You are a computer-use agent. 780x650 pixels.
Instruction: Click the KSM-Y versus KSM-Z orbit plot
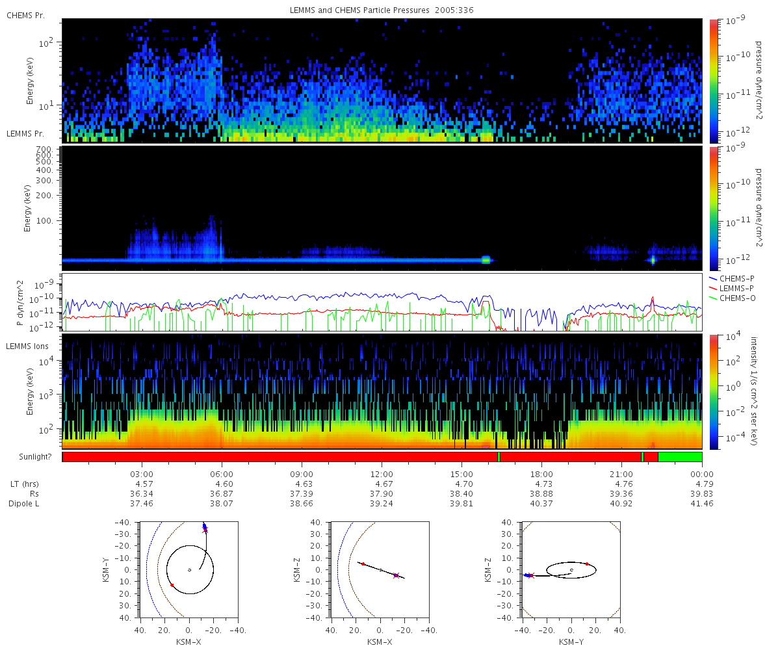tap(571, 569)
